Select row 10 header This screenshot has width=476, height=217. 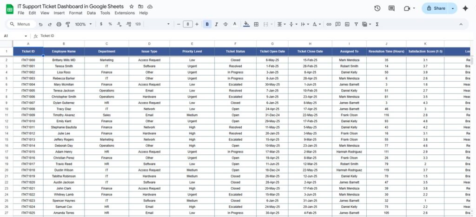(7, 109)
